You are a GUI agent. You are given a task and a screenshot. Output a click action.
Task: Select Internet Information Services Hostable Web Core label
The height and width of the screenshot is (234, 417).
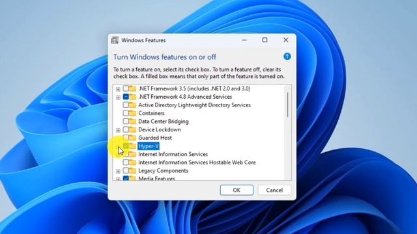(x=197, y=162)
